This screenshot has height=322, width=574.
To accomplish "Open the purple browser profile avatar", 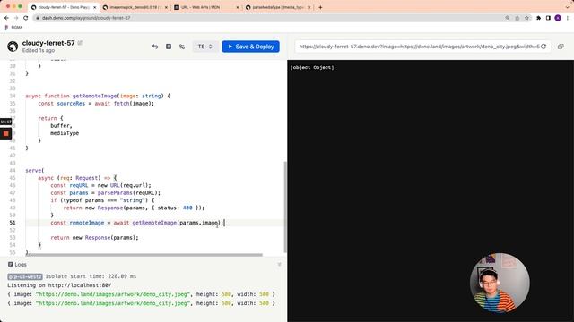I will click(x=558, y=18).
